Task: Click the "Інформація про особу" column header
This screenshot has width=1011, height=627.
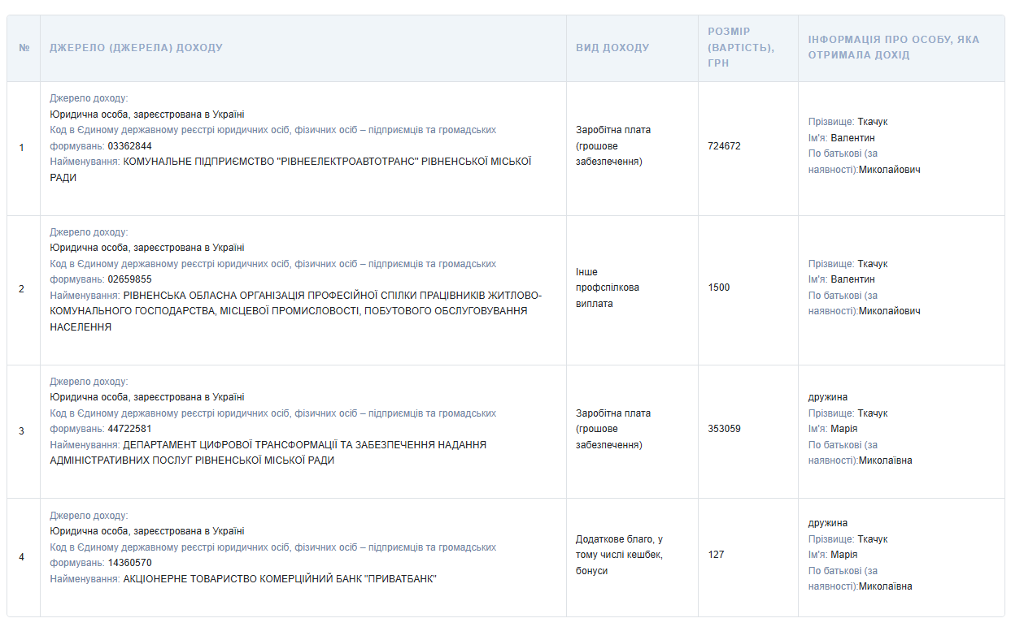Action: coord(893,48)
